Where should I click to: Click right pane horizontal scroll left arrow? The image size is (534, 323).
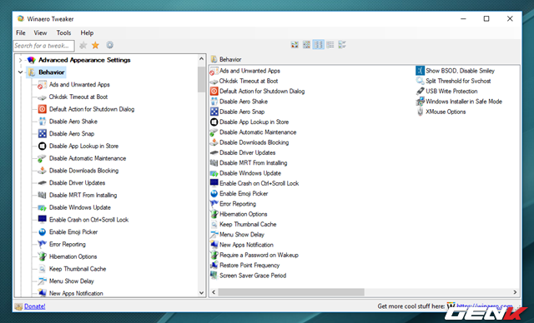point(214,292)
